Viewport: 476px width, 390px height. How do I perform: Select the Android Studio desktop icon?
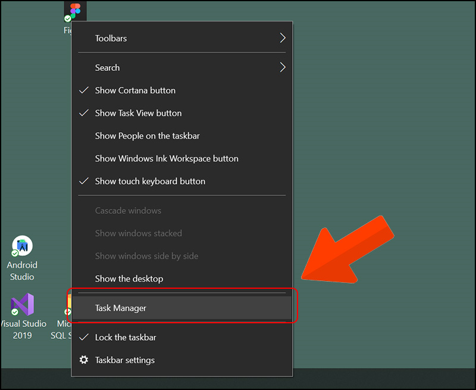click(x=22, y=248)
